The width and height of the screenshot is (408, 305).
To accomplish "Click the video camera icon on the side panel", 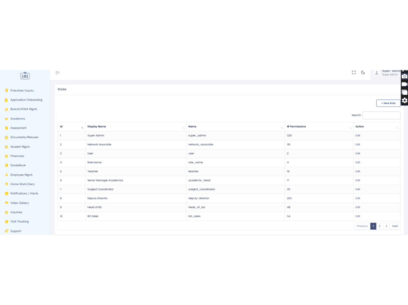I will pos(405,84).
